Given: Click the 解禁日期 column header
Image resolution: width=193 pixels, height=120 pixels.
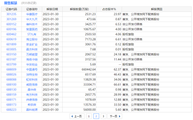Looking at the screenshot, I should (x=52, y=9).
